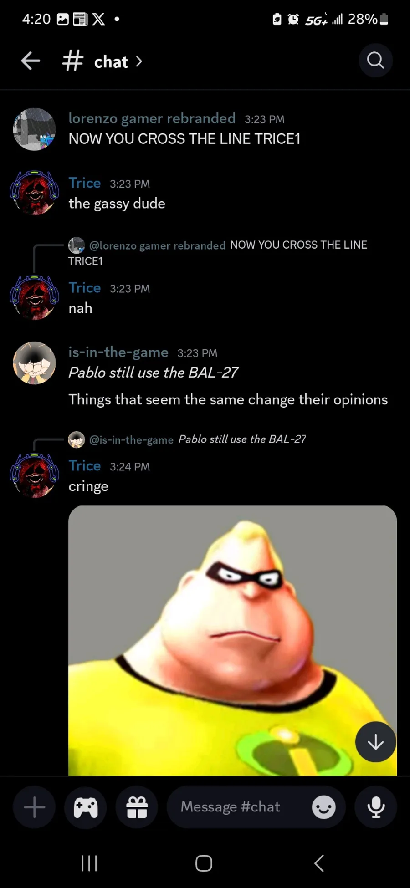Tap the Android recent apps button
410x888 pixels.
tap(89, 863)
